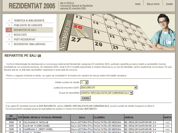This screenshot has width=178, height=133.
Task: Click the x bullet next to Tematica si Bibliografie
Action: click(9, 21)
